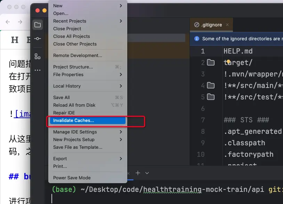Open the terminal options dropdown chevron
Screen dimensions: 283x204
coord(147,173)
